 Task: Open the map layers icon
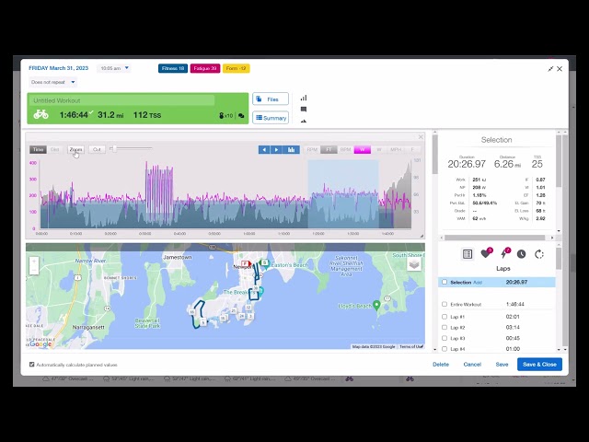coord(414,264)
